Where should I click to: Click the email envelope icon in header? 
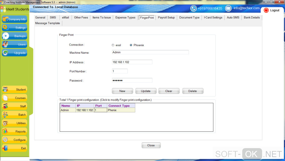pos(228,8)
